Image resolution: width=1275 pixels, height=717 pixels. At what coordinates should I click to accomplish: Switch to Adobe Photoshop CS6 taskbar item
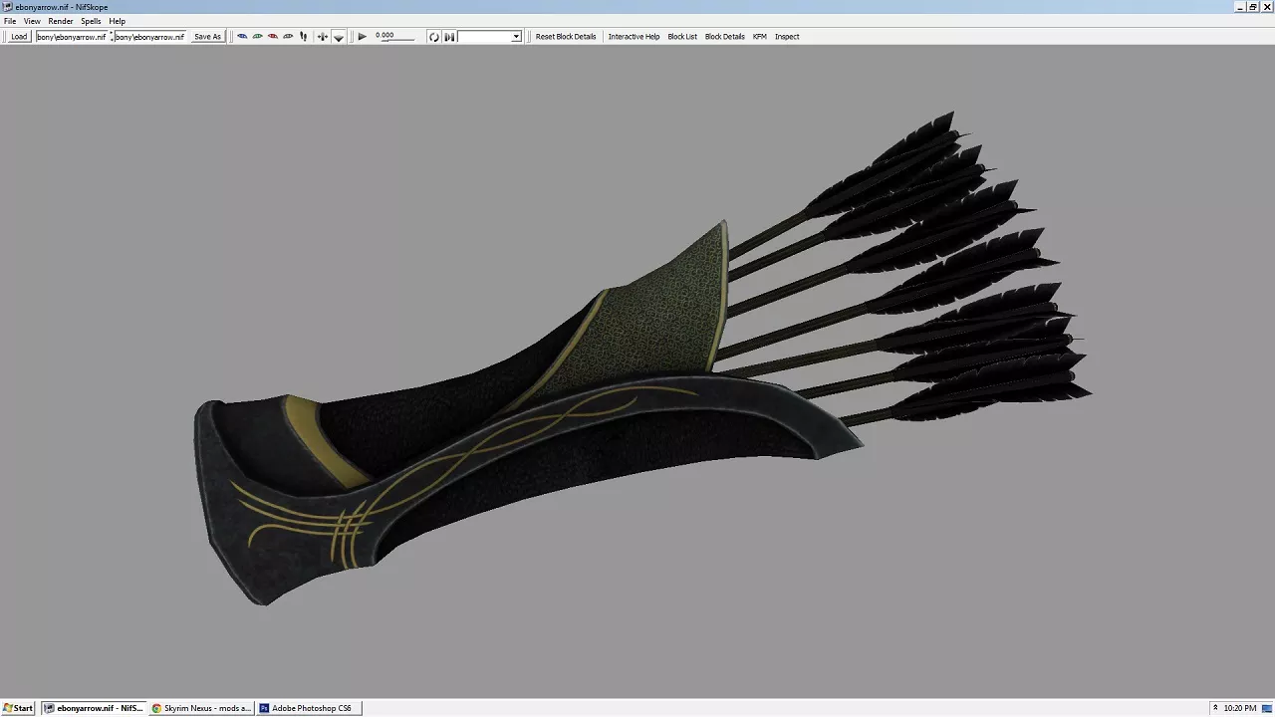point(309,708)
